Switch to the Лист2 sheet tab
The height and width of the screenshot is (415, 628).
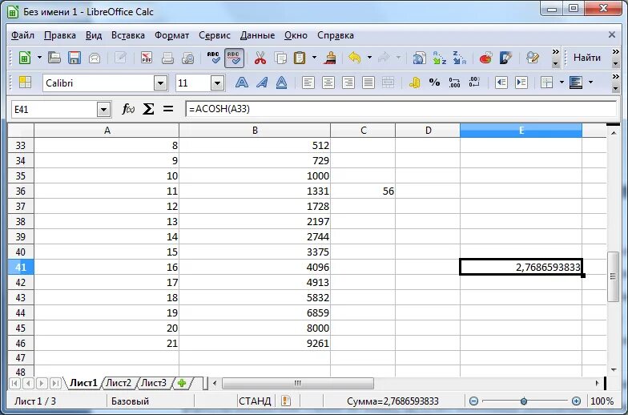(119, 383)
